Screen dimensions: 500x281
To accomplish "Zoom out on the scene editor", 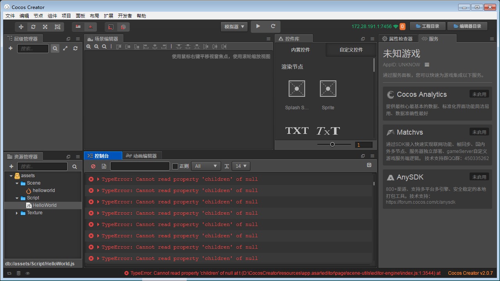I will [x=96, y=46].
